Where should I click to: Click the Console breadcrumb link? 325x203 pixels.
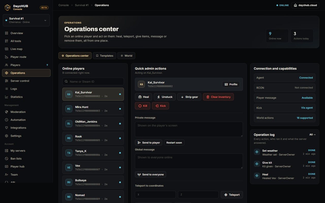click(x=63, y=5)
